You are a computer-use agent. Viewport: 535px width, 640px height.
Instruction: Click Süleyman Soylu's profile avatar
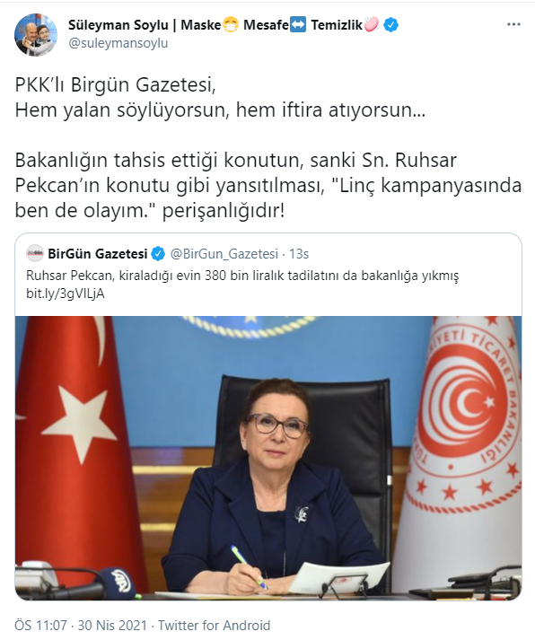tap(36, 34)
